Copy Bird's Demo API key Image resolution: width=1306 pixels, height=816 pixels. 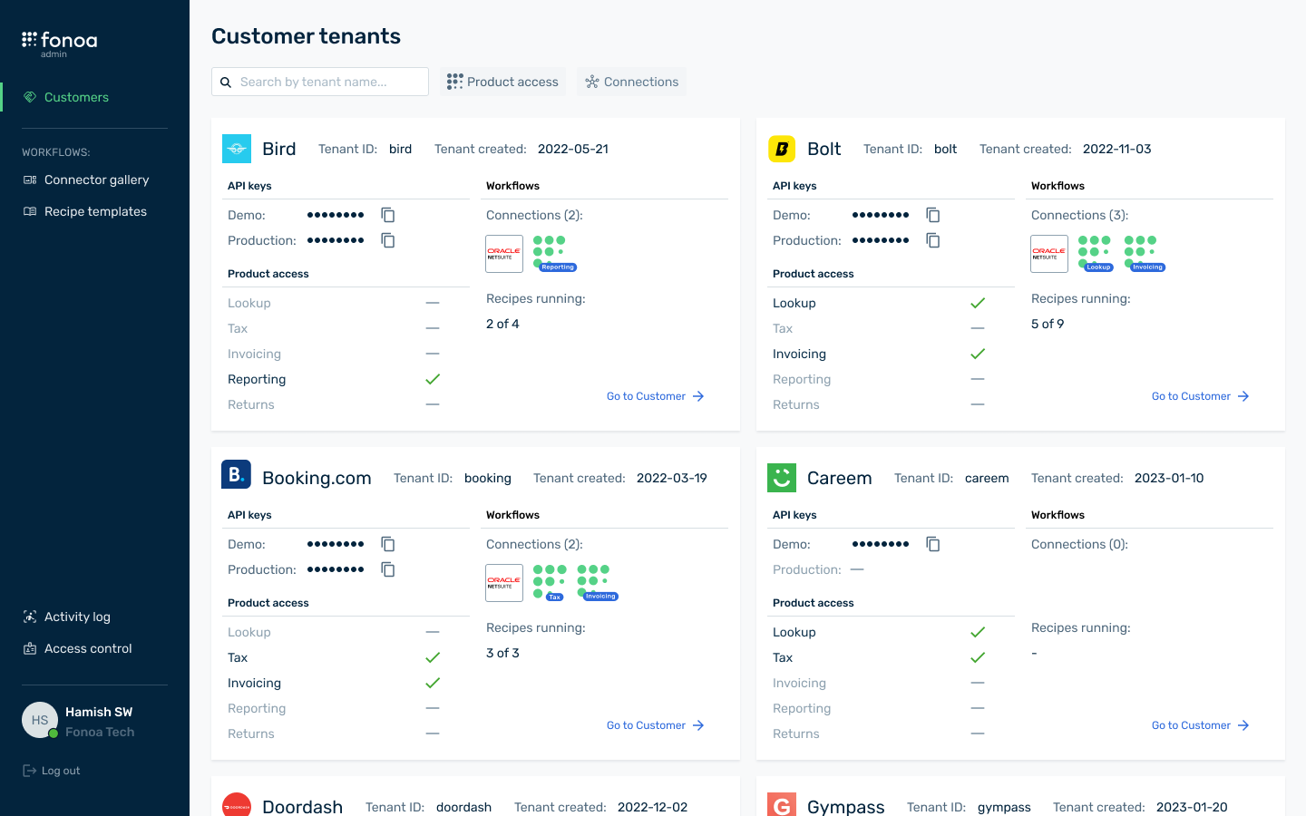[x=388, y=215]
